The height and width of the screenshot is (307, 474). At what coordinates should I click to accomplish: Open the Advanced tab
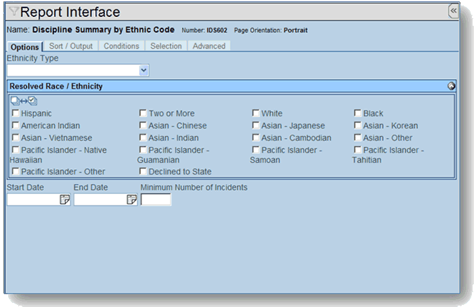[x=209, y=46]
